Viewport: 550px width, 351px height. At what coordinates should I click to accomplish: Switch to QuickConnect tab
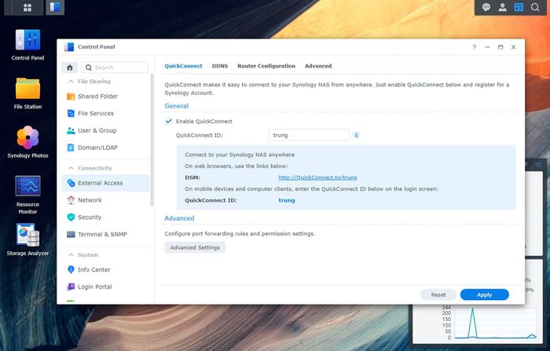(183, 66)
